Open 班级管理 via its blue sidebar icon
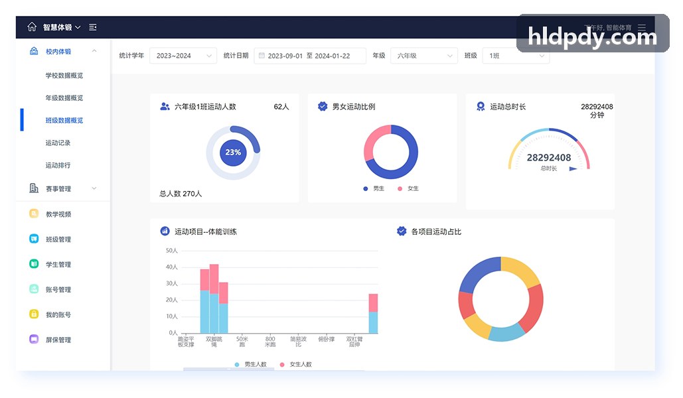 pyautogui.click(x=34, y=239)
